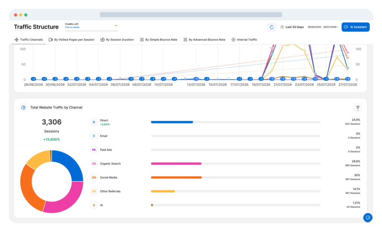
Task: Switch to By Session Duration tab
Action: 117,39
